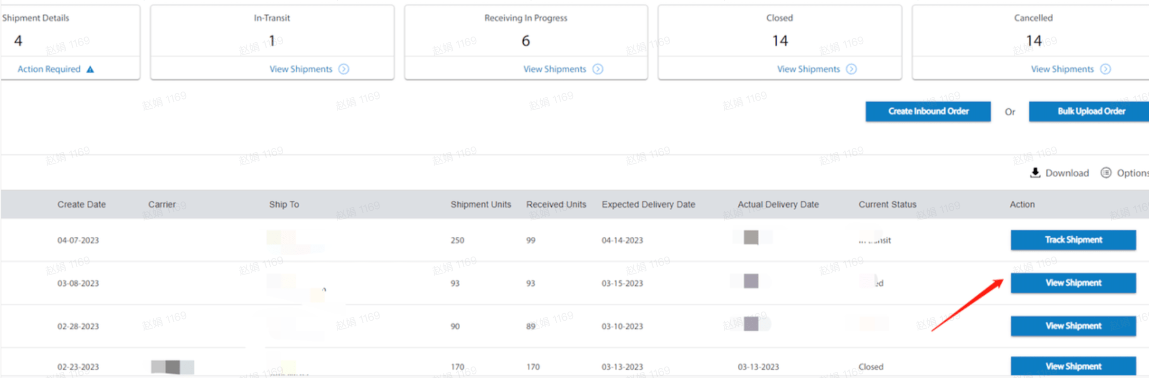Viewport: 1149px width, 378px height.
Task: Click arrow icon beside In-Transit View Shipments
Action: tap(344, 69)
